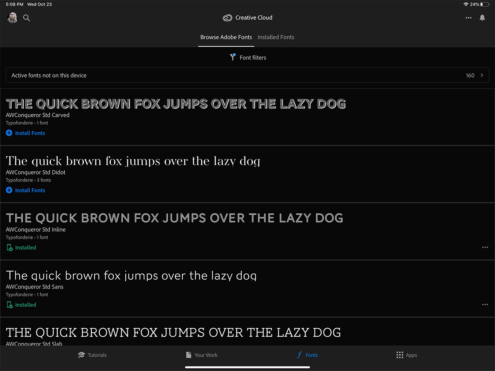This screenshot has width=495, height=371.
Task: Select the AWConqueror Std Sans name
Action: coord(35,287)
